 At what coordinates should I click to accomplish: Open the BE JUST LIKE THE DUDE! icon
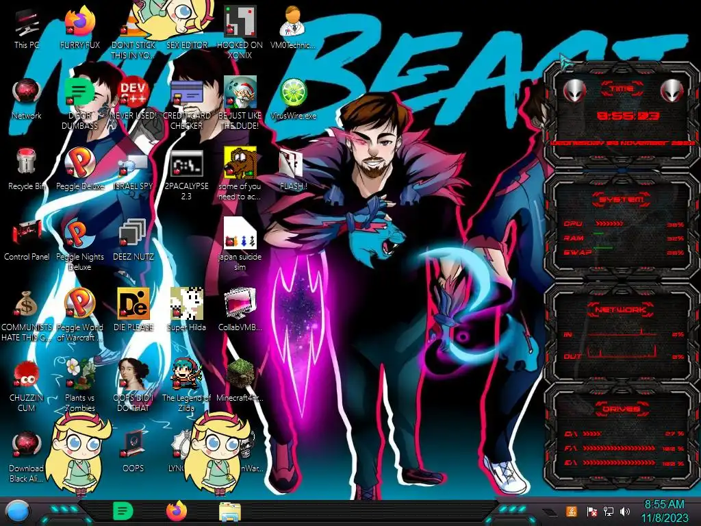click(240, 104)
